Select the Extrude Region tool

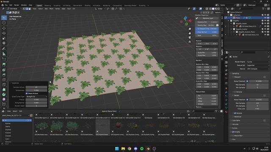[x=4, y=65]
